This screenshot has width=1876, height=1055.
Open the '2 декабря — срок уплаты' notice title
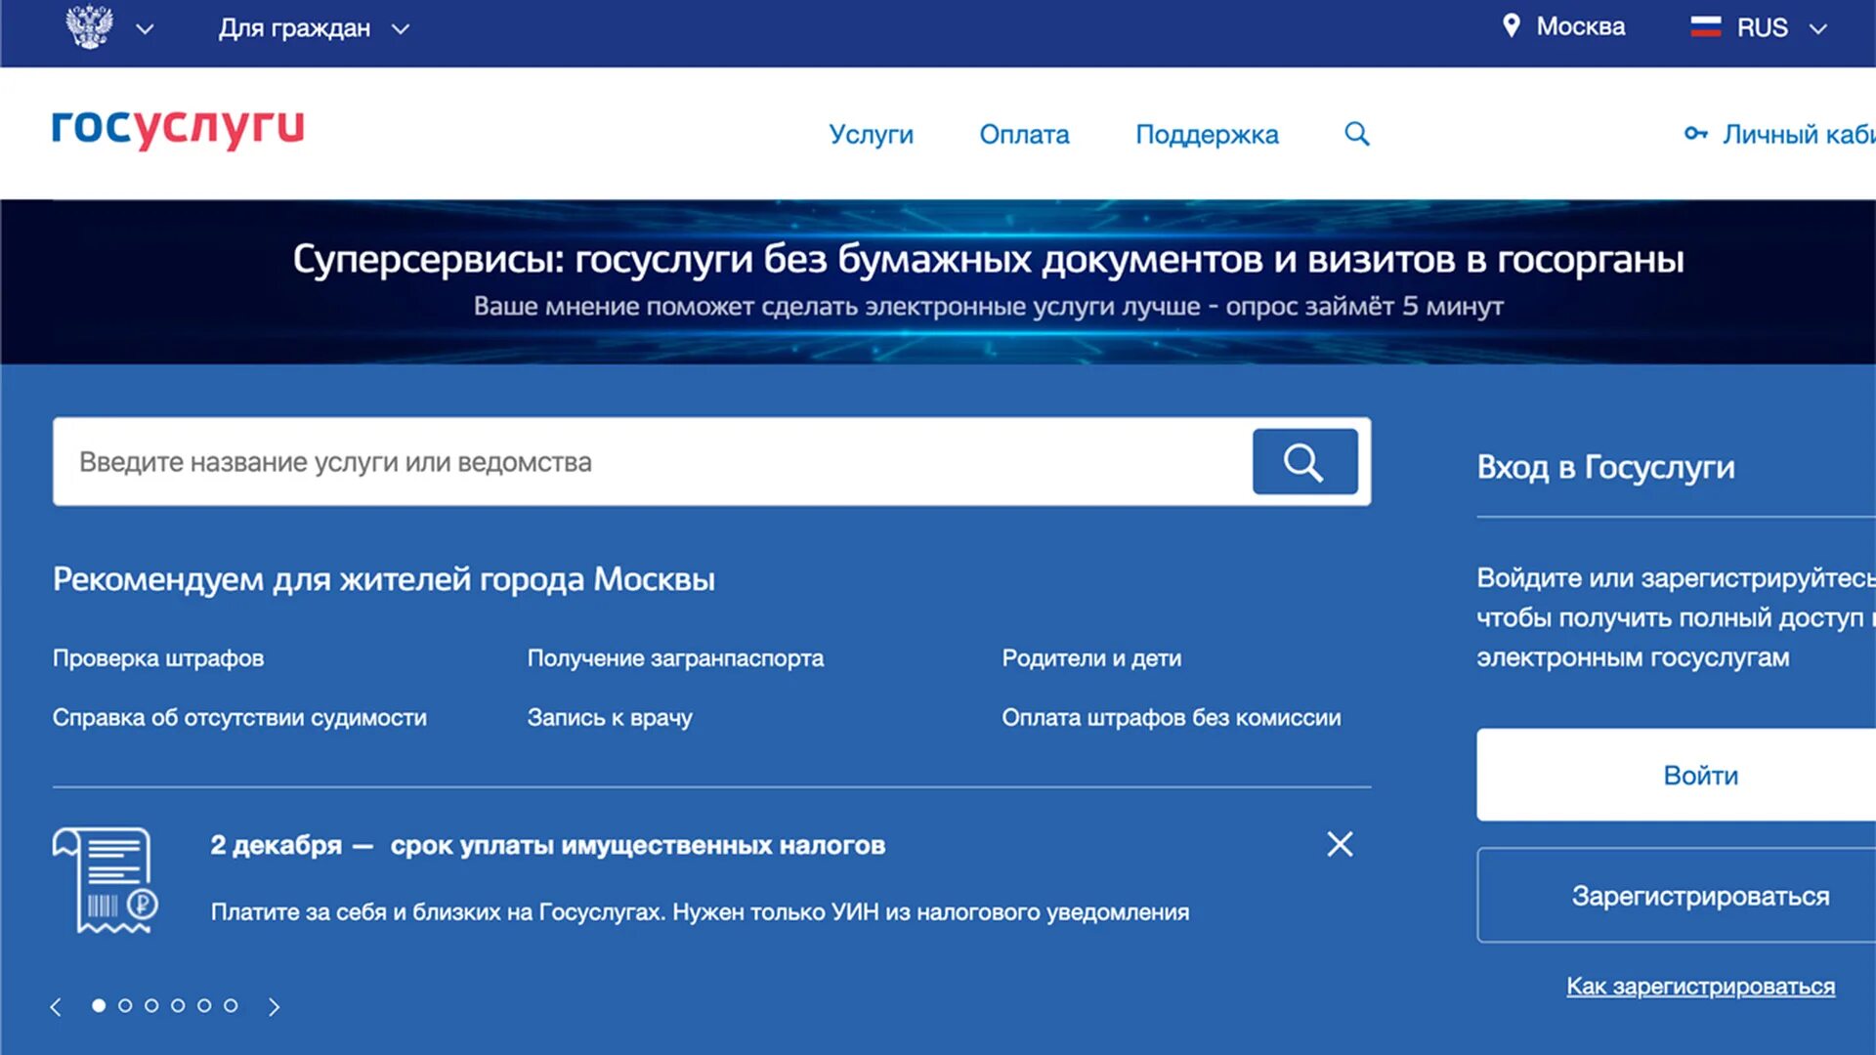pos(547,845)
